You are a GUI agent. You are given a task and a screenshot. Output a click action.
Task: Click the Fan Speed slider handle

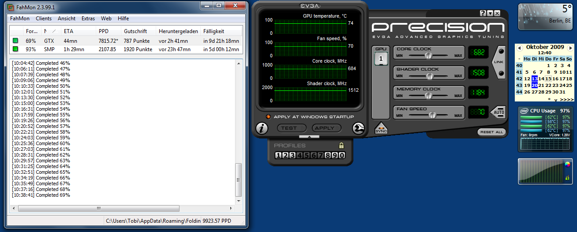click(433, 116)
